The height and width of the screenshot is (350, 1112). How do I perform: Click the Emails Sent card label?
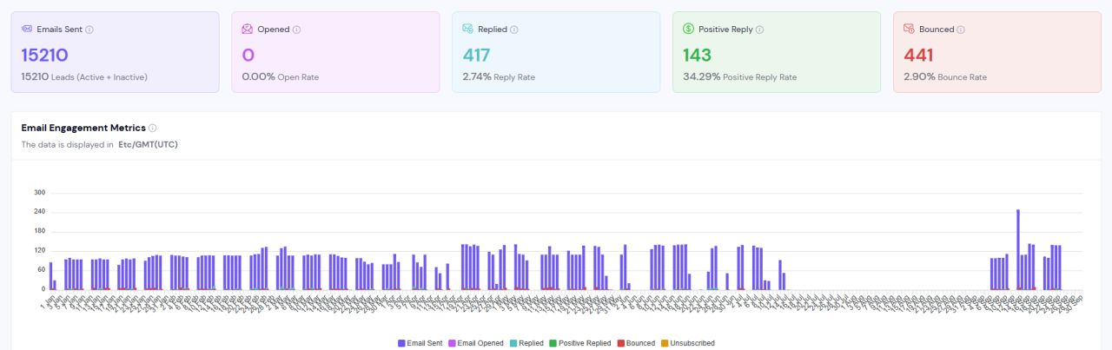coord(59,30)
